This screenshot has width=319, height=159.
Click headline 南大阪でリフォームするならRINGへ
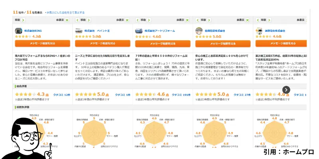(43, 57)
